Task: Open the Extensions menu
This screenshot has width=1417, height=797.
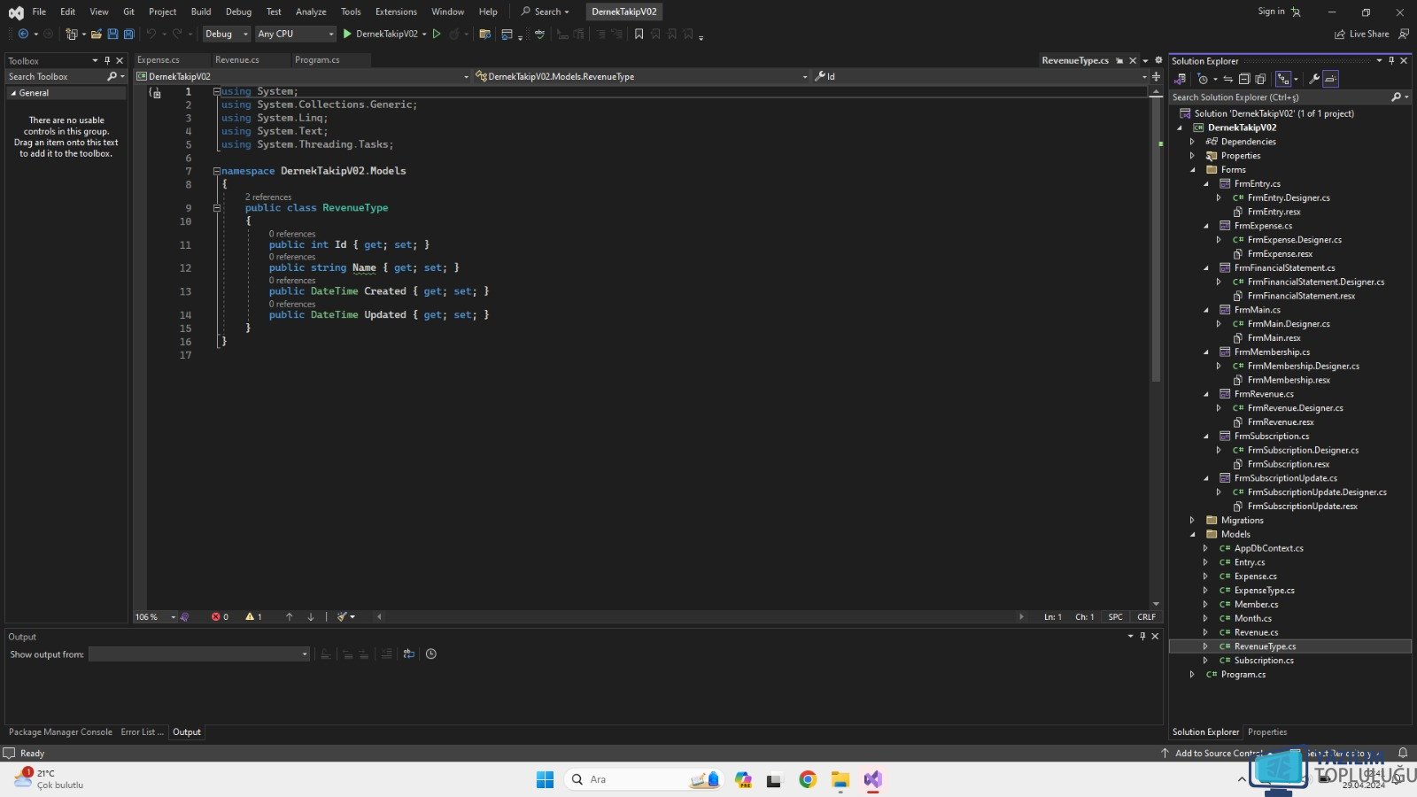Action: [x=396, y=12]
